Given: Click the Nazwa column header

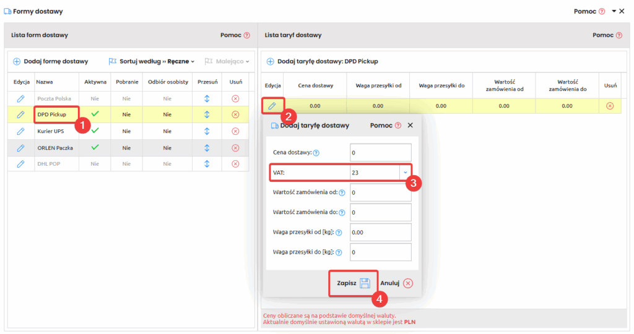Looking at the screenshot, I should coord(44,82).
